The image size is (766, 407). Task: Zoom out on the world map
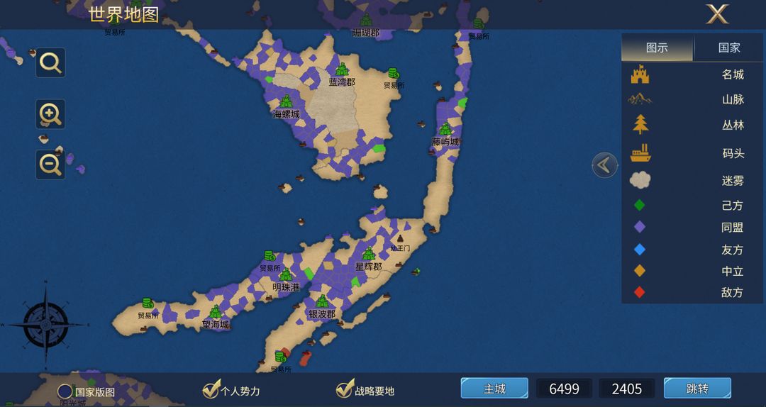point(50,165)
